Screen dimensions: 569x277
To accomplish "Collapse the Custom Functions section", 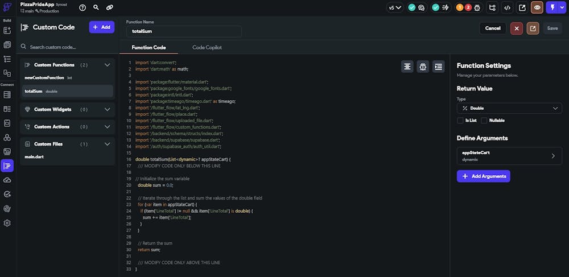I will pyautogui.click(x=107, y=65).
